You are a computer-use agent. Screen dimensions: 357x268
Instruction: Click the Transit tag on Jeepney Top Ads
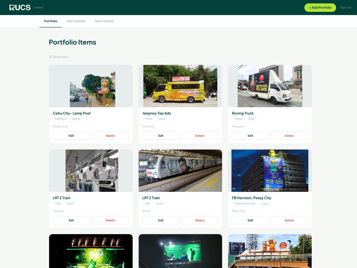tap(148, 119)
